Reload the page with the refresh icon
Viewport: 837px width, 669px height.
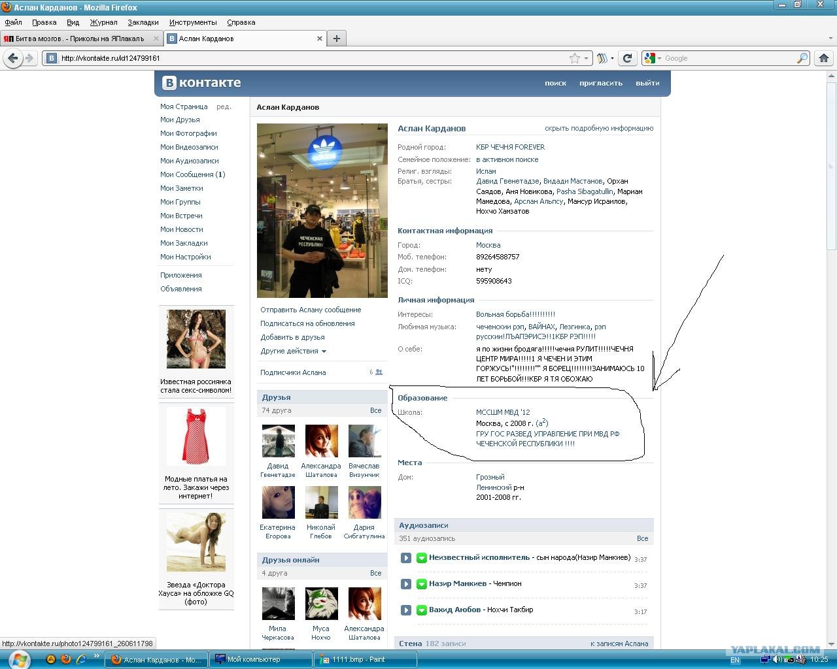tap(627, 58)
